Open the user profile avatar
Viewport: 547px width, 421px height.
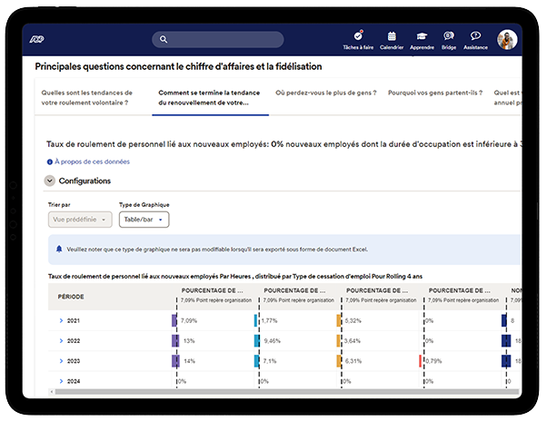[507, 40]
